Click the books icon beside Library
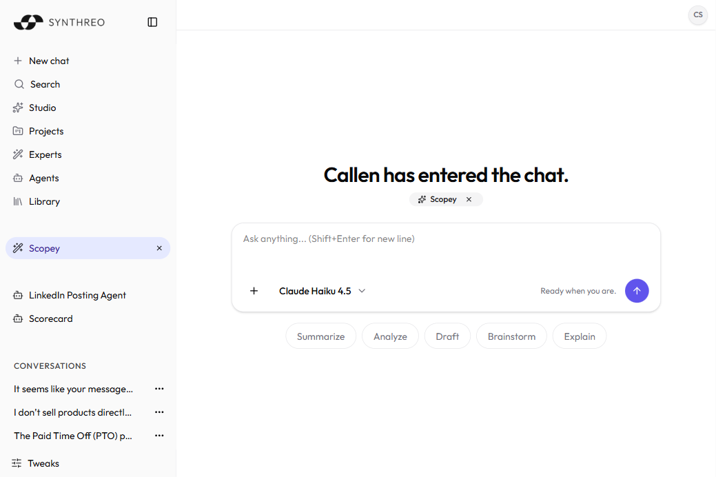 pos(18,201)
